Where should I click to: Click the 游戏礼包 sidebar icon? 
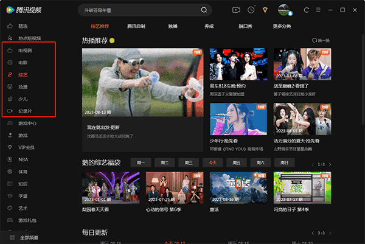[10, 220]
